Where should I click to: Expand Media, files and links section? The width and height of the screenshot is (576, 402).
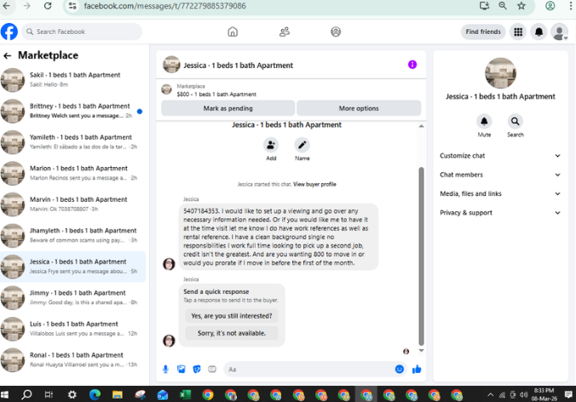tap(500, 194)
